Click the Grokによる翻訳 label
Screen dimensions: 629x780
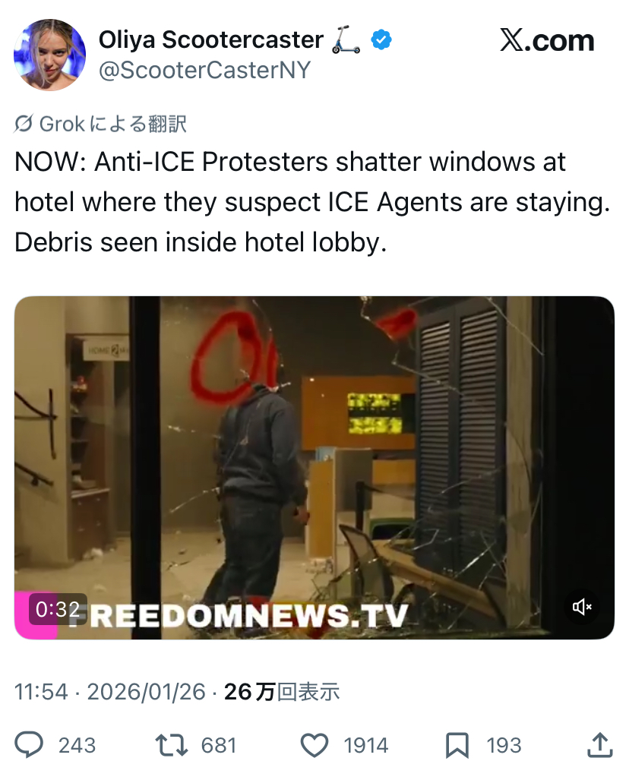[x=113, y=124]
